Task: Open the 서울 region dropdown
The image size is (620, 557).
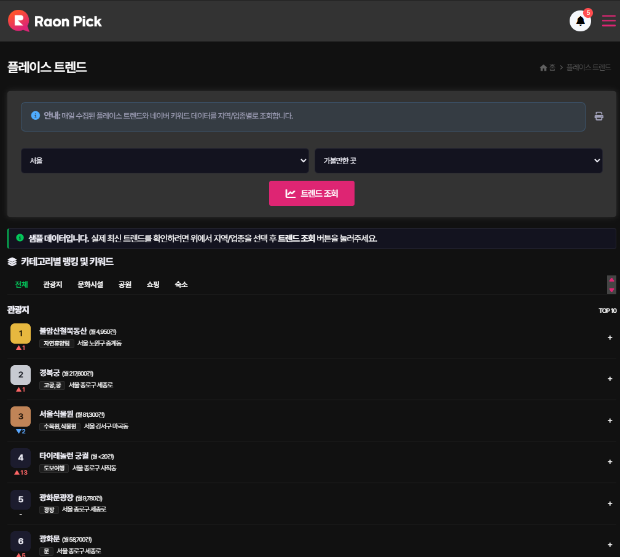Action: (165, 160)
